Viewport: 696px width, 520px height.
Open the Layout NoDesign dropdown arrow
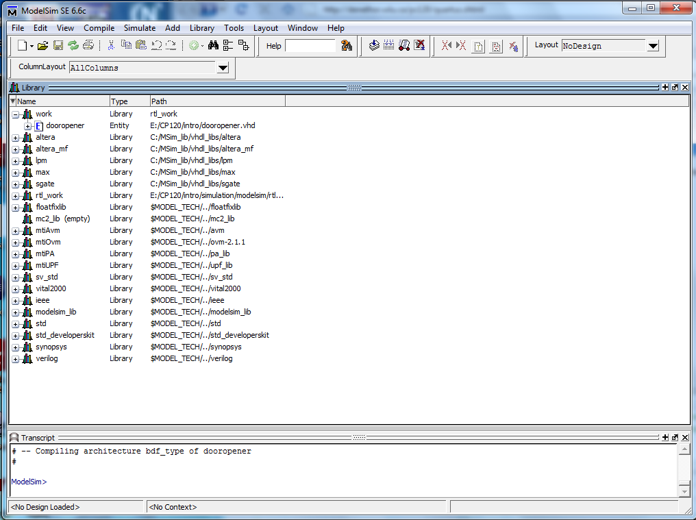653,46
